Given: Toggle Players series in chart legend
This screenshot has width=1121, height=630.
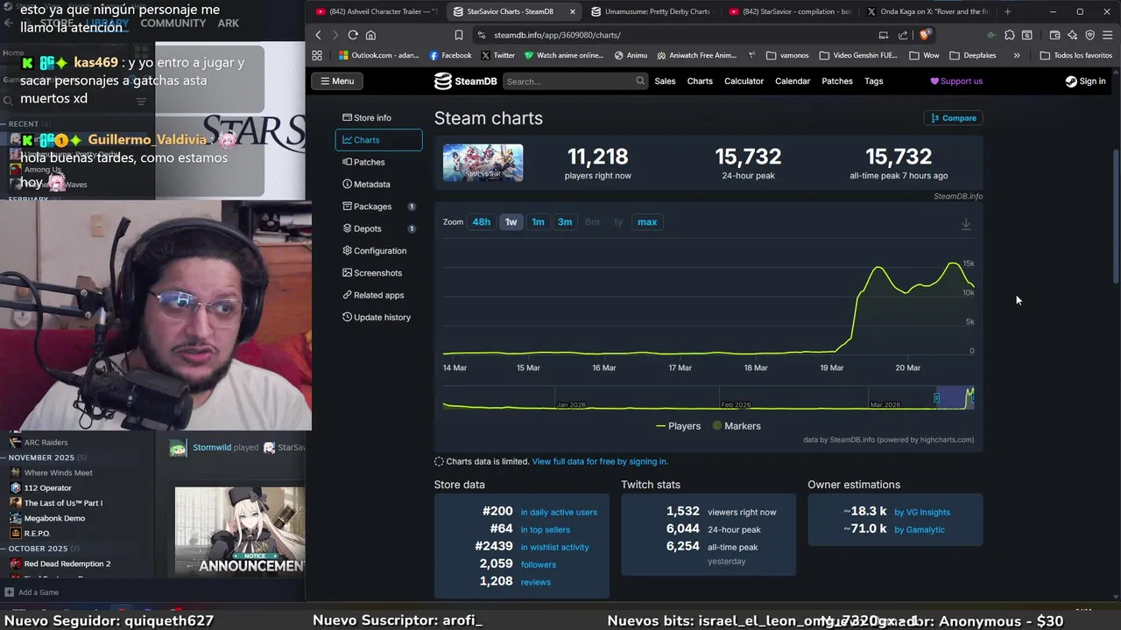Looking at the screenshot, I should pos(679,426).
